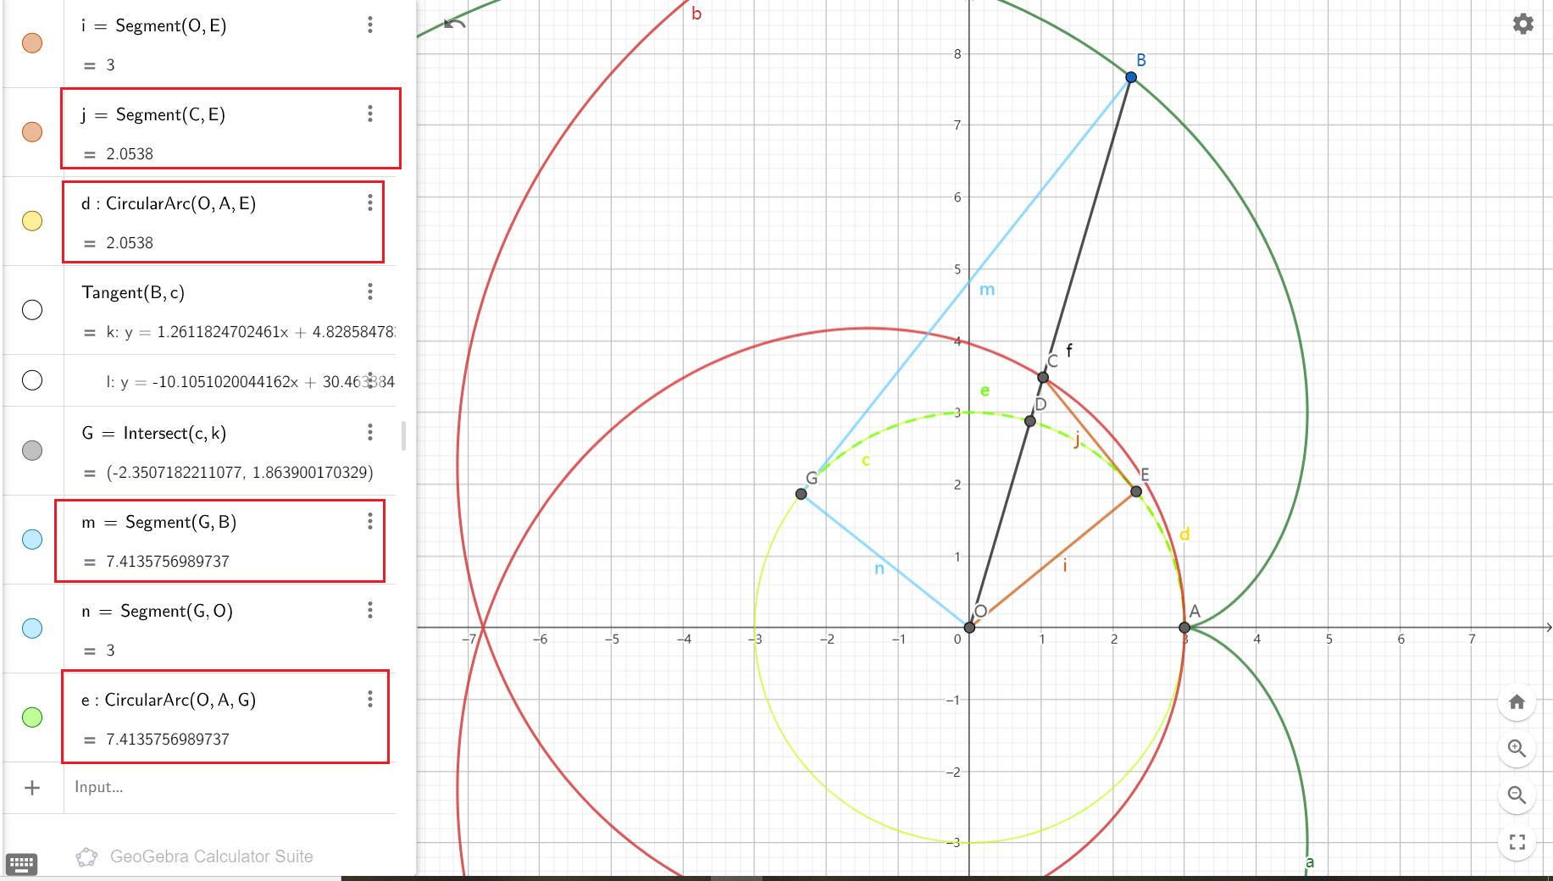Click the undo arrow icon

point(455,24)
